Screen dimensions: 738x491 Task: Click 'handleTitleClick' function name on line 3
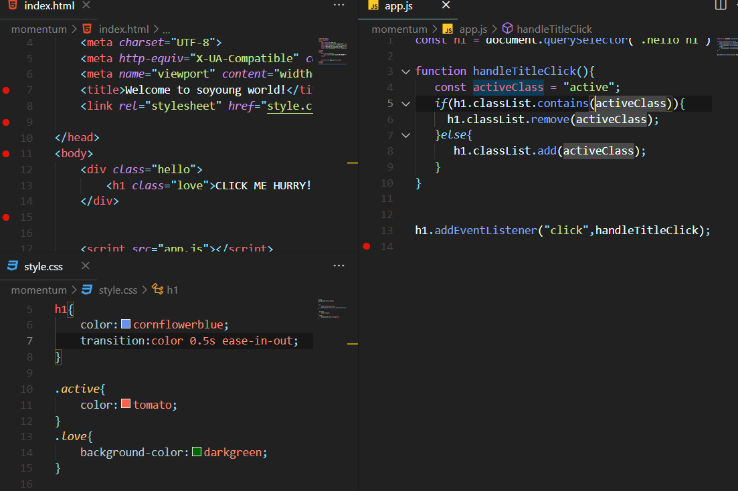point(525,71)
